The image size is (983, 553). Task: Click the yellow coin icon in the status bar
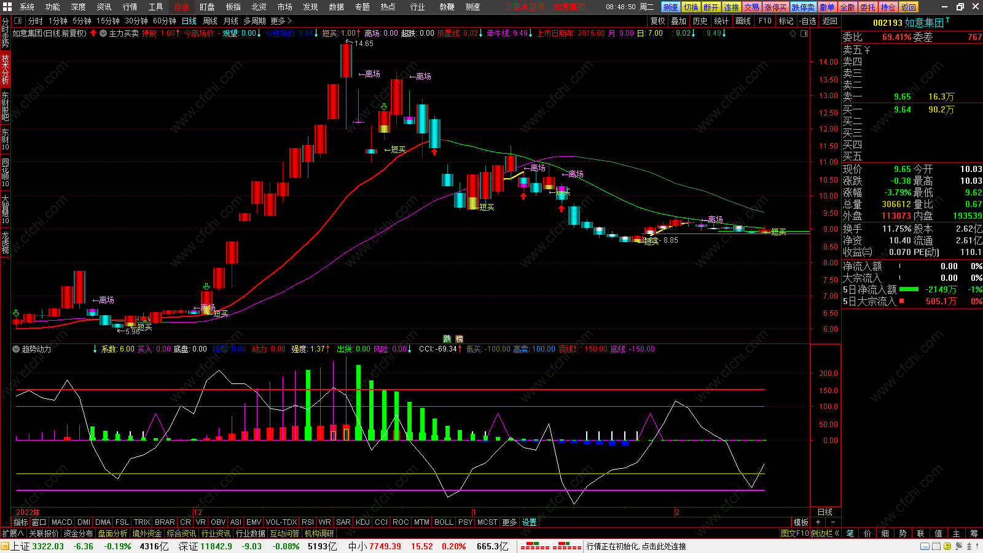click(947, 546)
